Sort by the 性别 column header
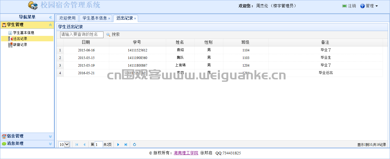390x159 pixels. click(x=209, y=42)
